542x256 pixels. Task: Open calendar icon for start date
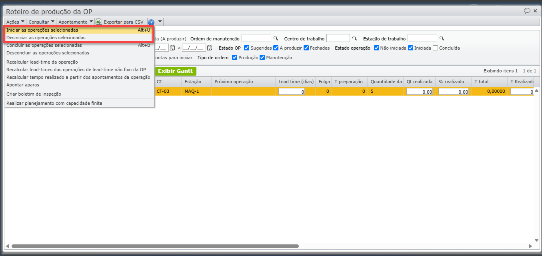pos(172,48)
